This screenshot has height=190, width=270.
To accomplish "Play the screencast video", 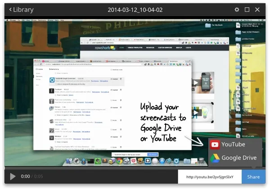I will [x=13, y=176].
